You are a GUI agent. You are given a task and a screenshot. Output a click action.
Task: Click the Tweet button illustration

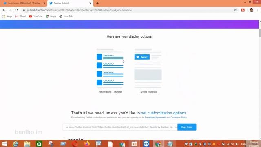[142, 57]
